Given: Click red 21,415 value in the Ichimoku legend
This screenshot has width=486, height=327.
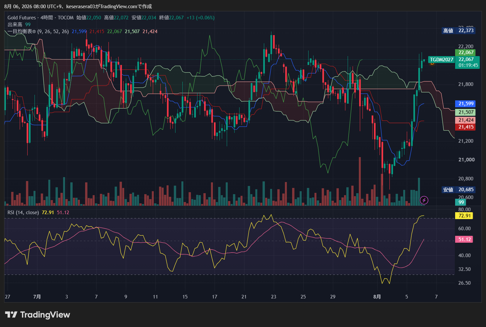Looking at the screenshot, I should pos(97,31).
